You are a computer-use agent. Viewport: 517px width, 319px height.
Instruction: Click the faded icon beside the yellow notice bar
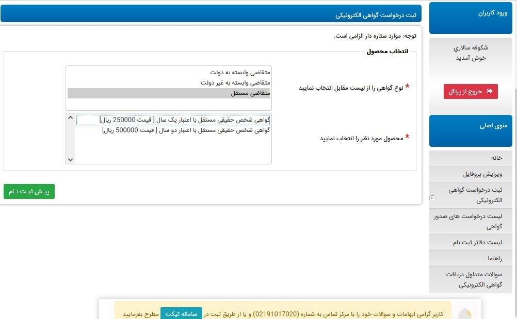(x=465, y=312)
